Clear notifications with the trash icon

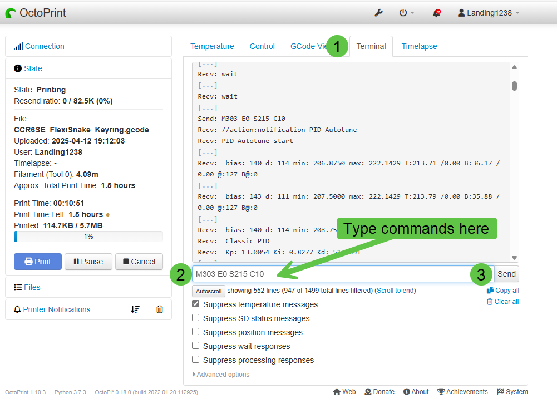[160, 309]
